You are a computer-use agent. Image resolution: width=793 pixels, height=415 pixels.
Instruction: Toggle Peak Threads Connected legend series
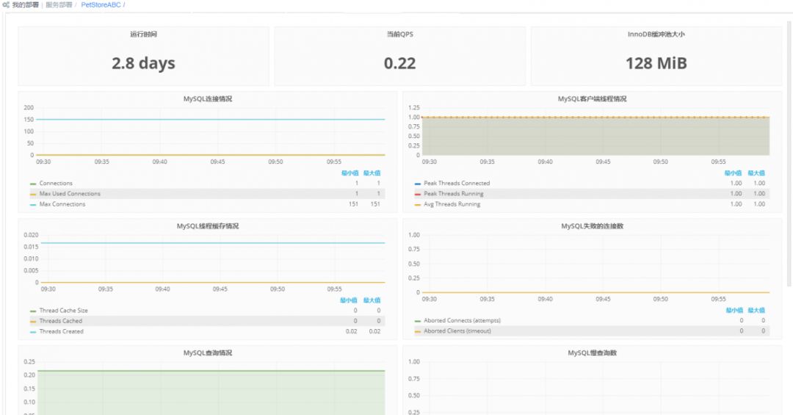(x=457, y=183)
